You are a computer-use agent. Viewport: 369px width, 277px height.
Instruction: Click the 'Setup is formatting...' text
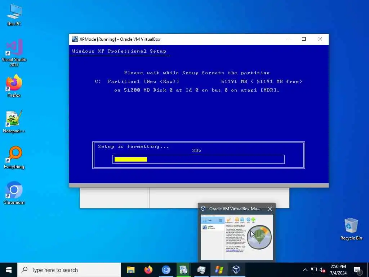(133, 146)
